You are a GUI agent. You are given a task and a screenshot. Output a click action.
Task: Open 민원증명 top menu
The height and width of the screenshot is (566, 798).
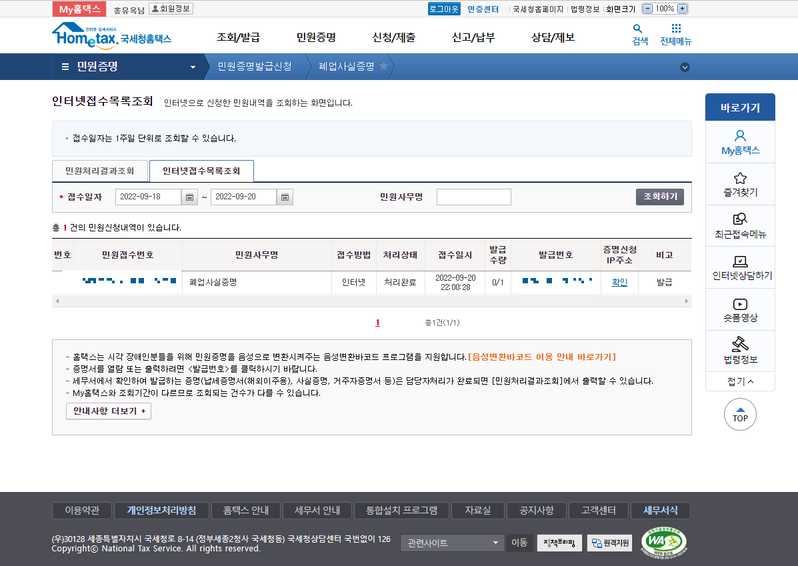(316, 37)
